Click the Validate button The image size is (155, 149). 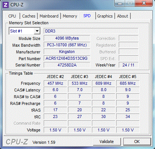(107, 142)
